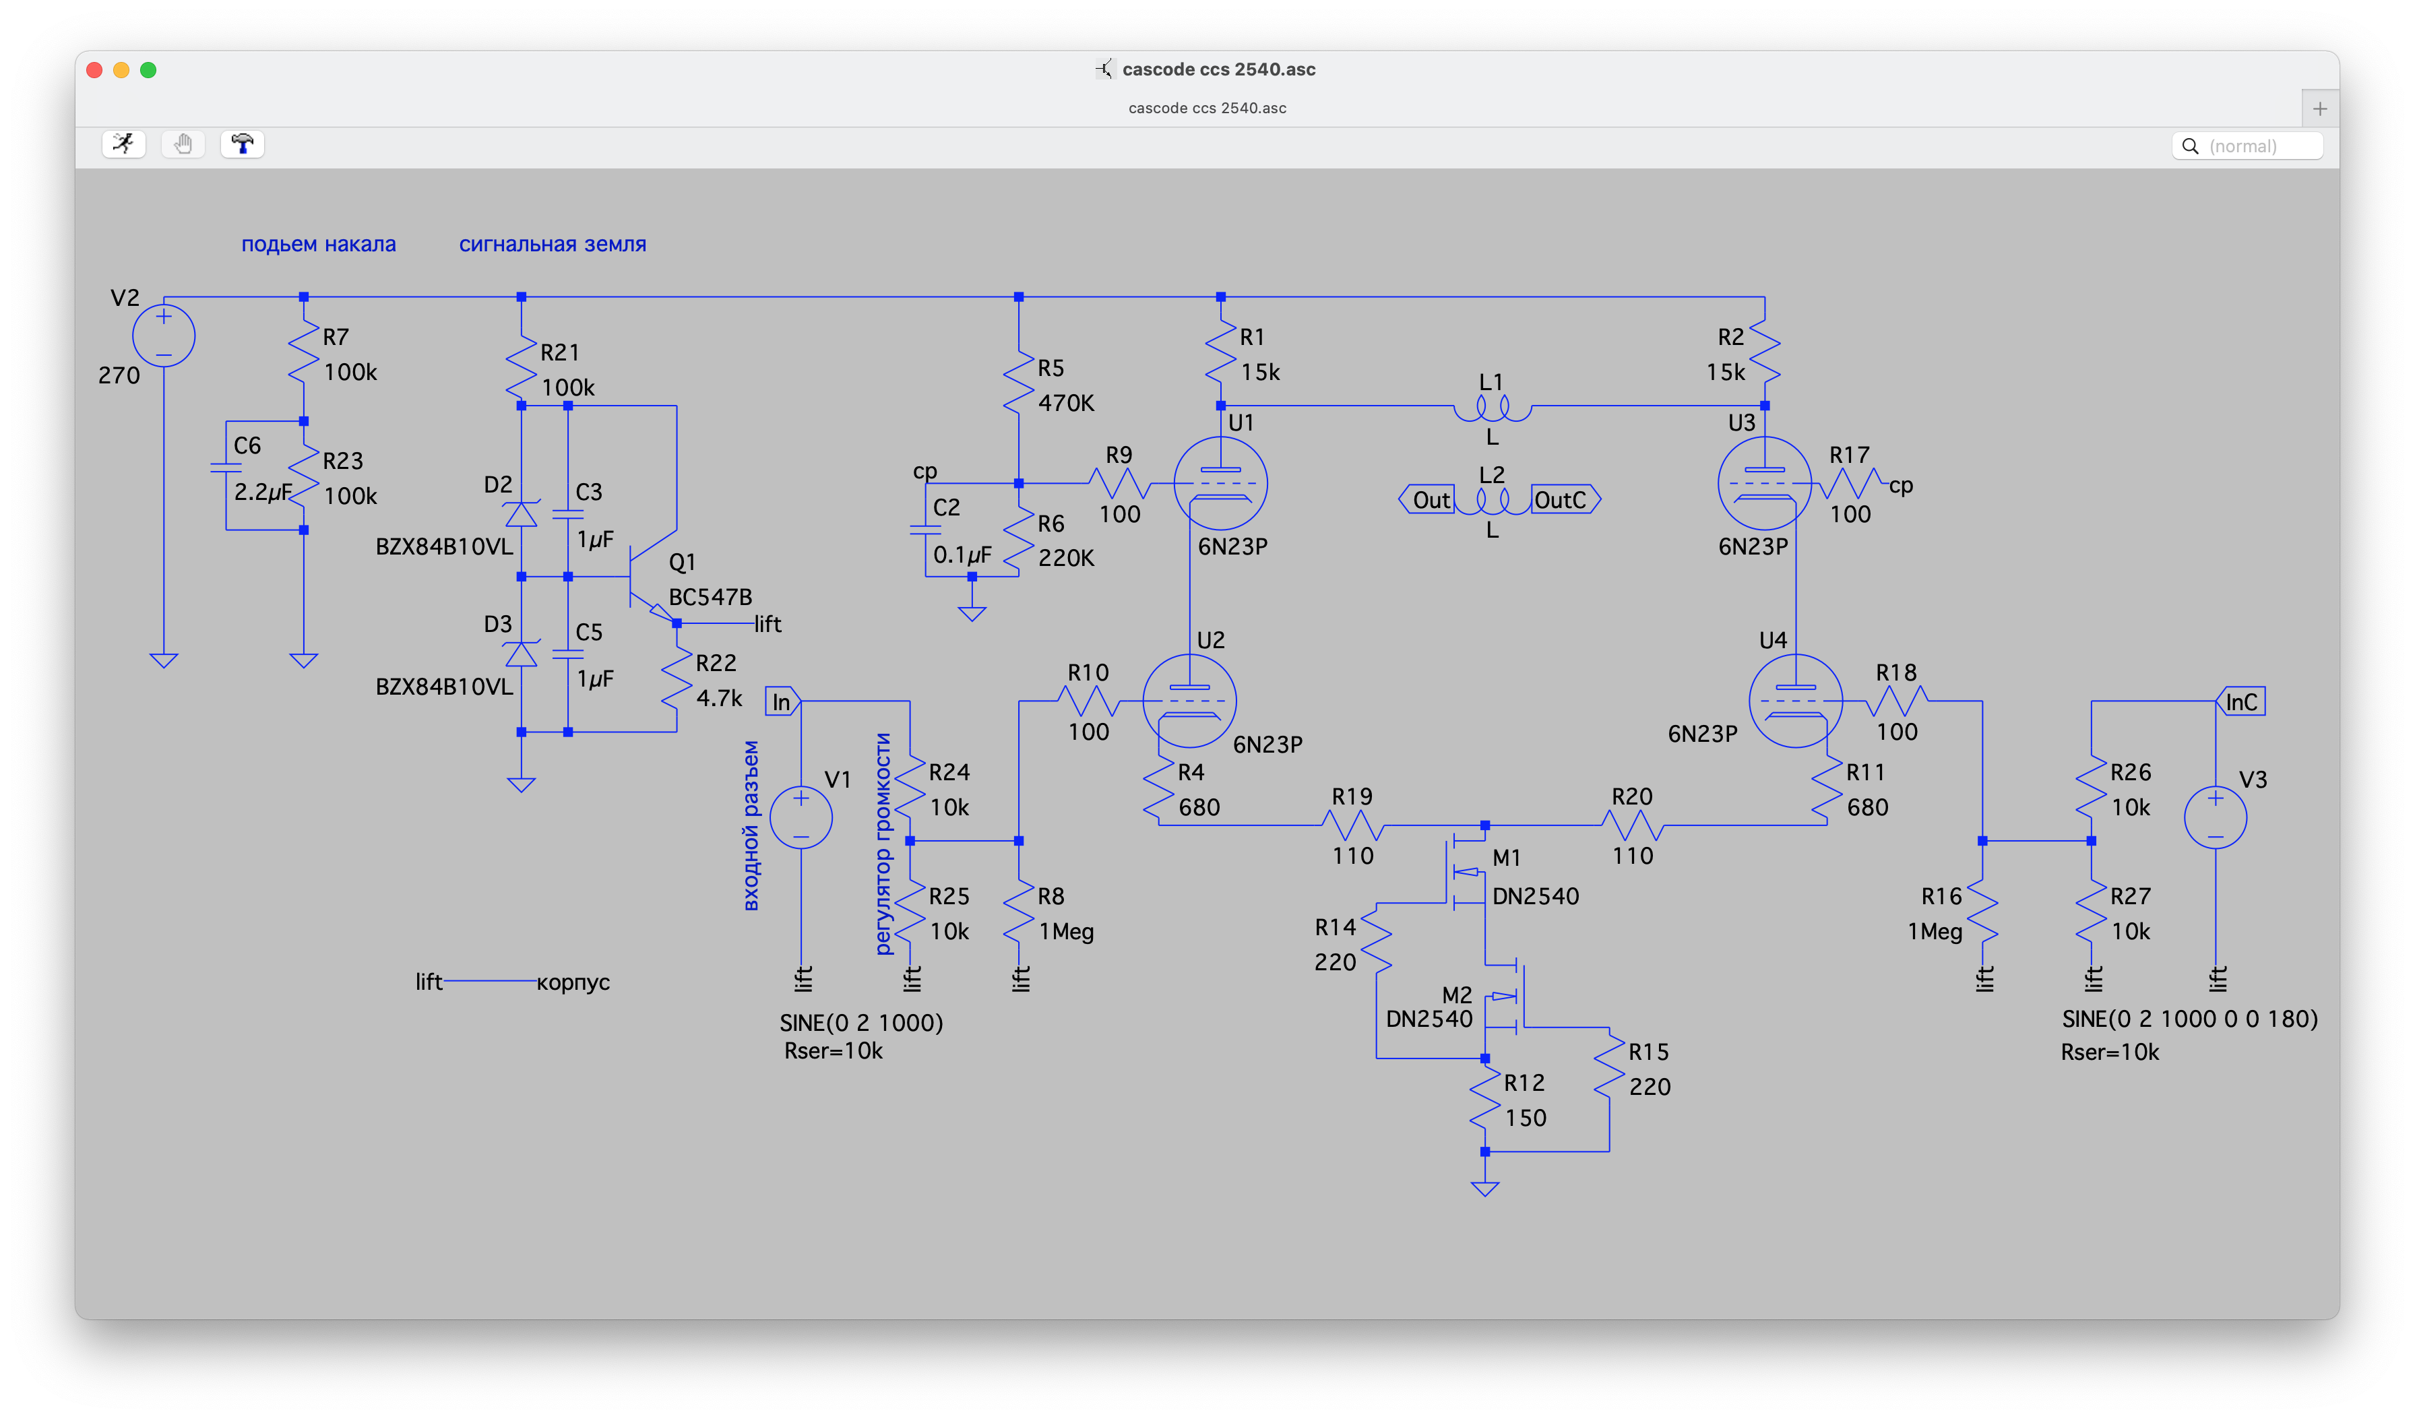Click the transistor document icon in title bar

point(1105,69)
